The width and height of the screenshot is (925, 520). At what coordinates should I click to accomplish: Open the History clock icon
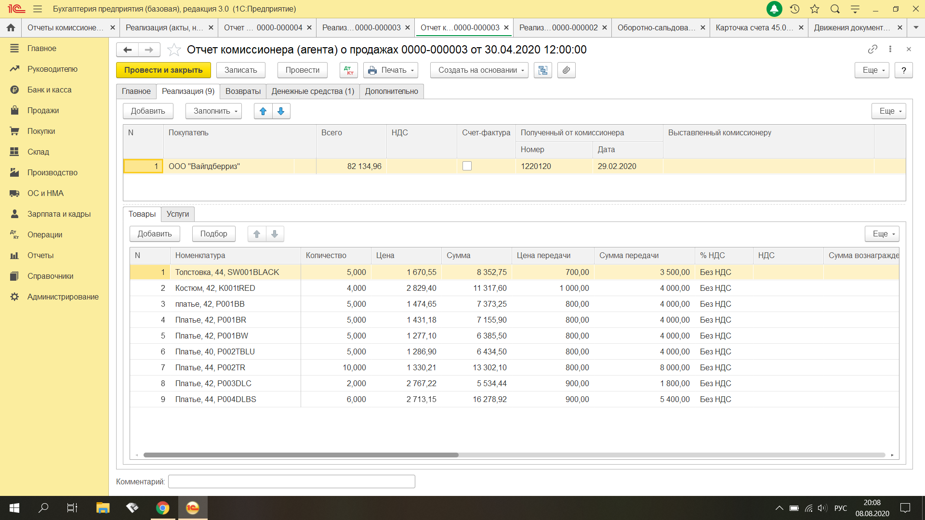coord(795,9)
